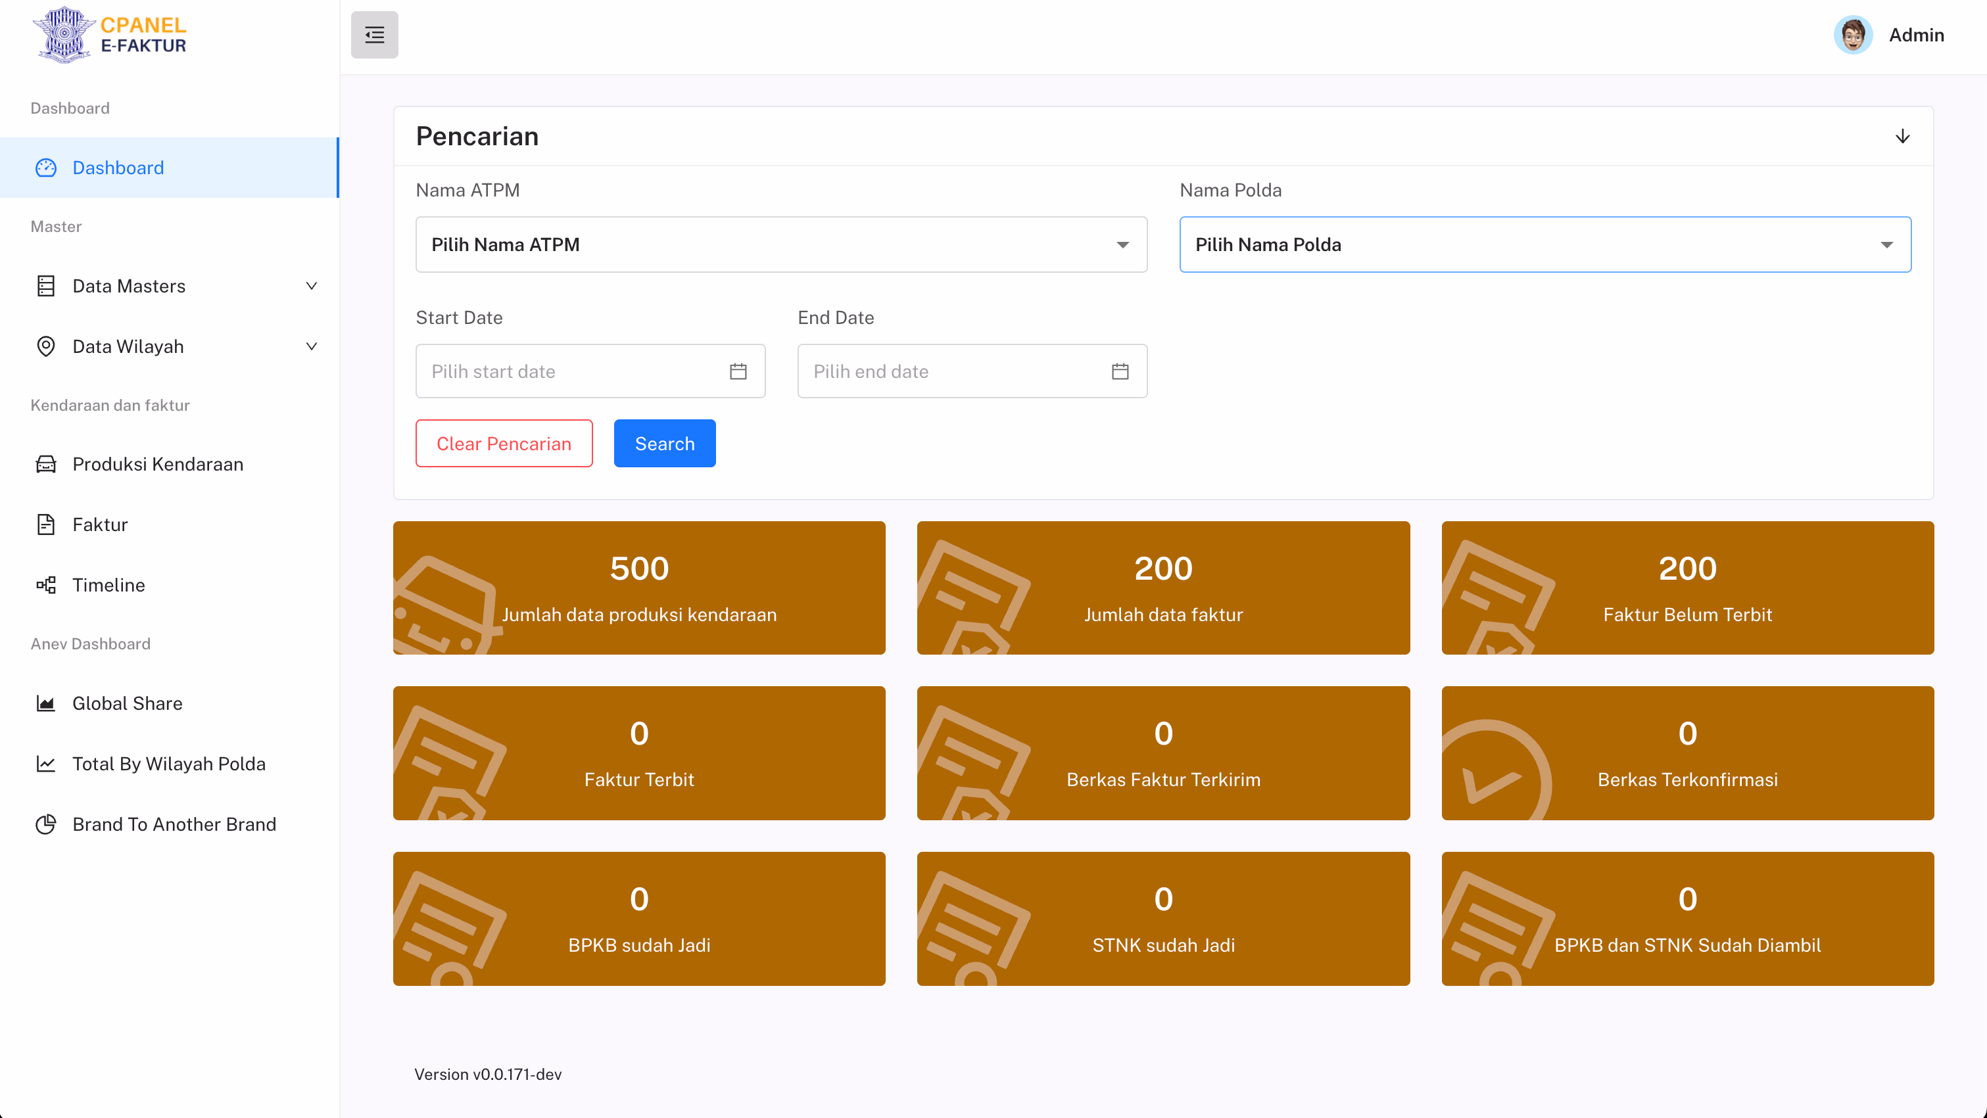Click the calendar icon in Start Date field
The height and width of the screenshot is (1118, 1987).
click(738, 371)
